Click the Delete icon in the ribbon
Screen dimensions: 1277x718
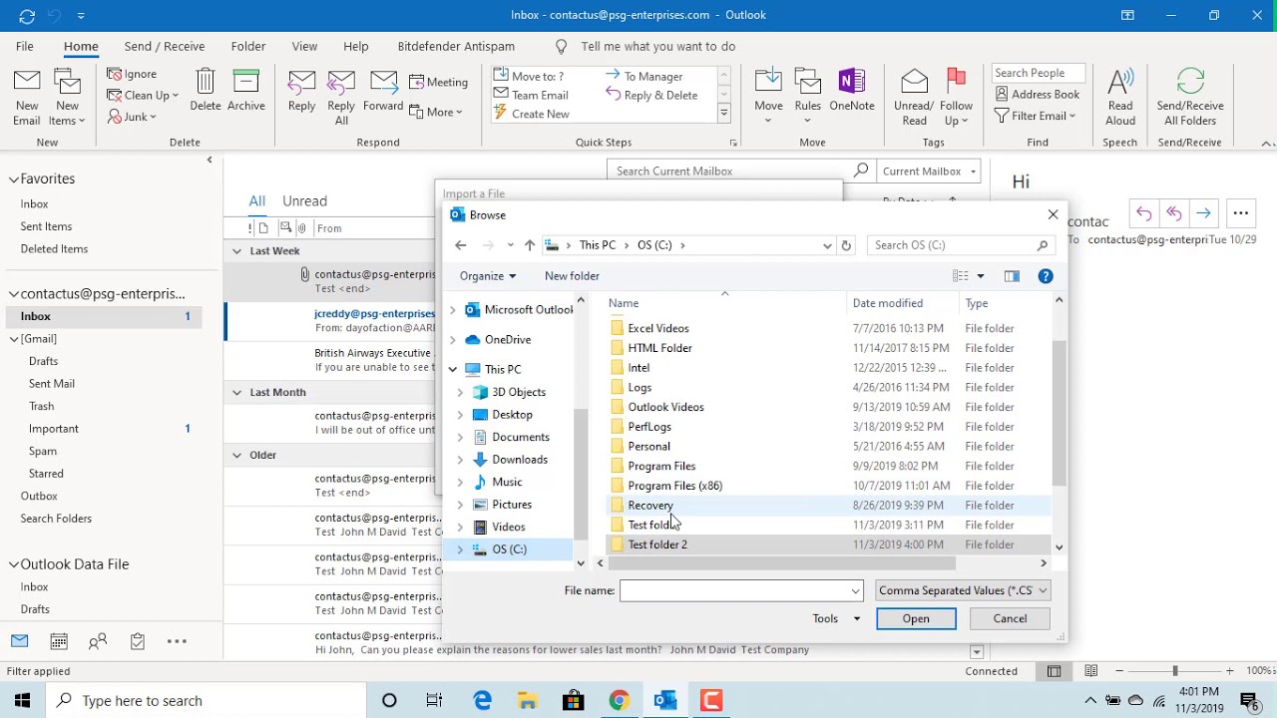205,91
